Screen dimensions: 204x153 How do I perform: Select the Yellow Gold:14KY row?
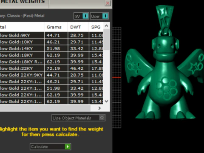(51, 48)
